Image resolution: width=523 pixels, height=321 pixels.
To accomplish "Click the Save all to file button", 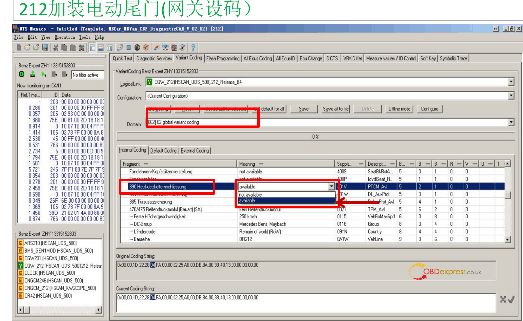I will click(335, 109).
